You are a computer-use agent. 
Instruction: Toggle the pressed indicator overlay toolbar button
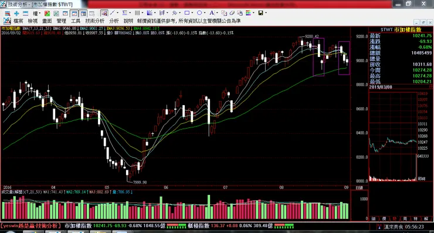coord(104,13)
